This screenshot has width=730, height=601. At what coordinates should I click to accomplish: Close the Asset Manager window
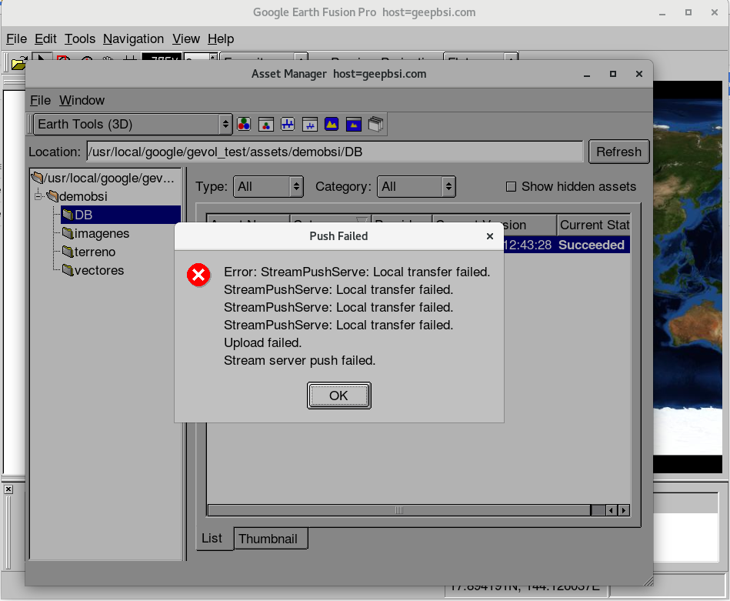point(639,74)
